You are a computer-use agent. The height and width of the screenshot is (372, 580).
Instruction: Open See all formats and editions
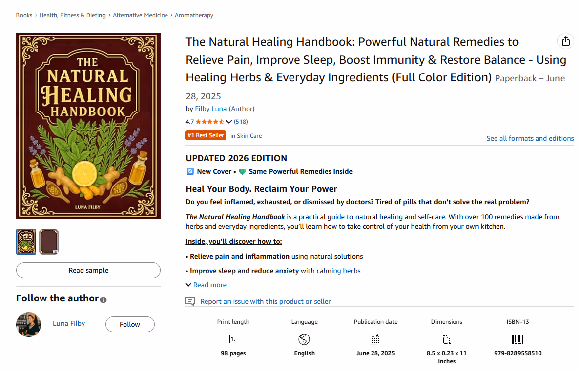pos(530,138)
